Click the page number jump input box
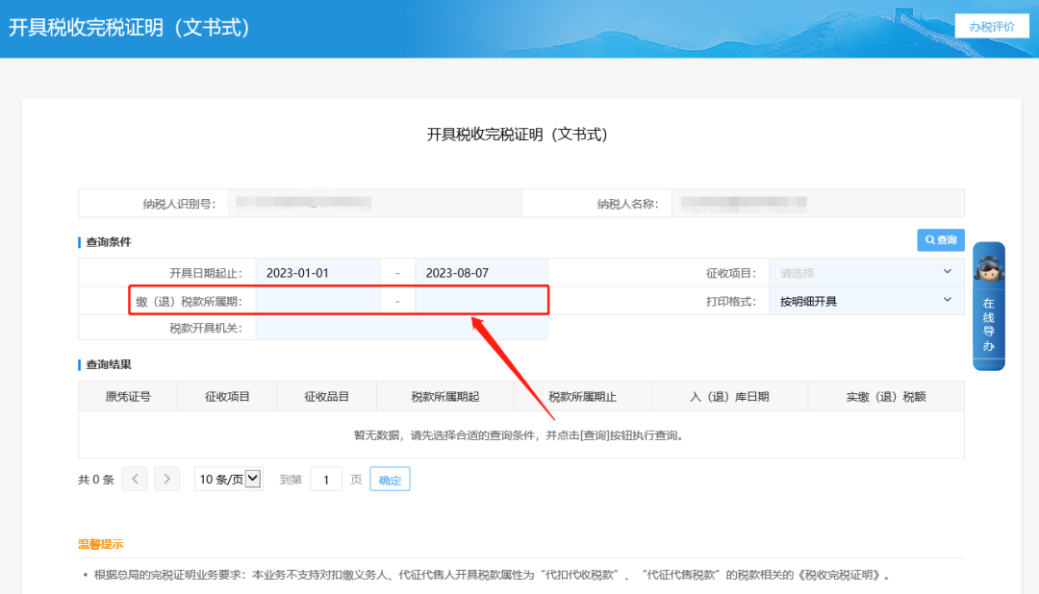The height and width of the screenshot is (594, 1039). [x=326, y=480]
